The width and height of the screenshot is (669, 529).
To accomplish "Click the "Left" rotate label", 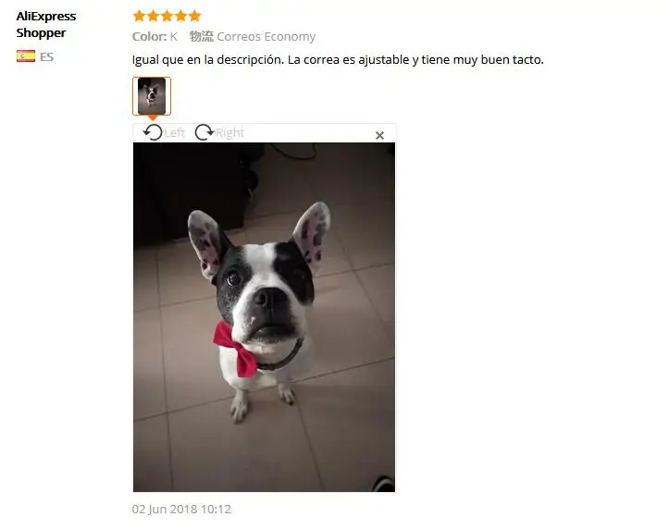I will (175, 133).
